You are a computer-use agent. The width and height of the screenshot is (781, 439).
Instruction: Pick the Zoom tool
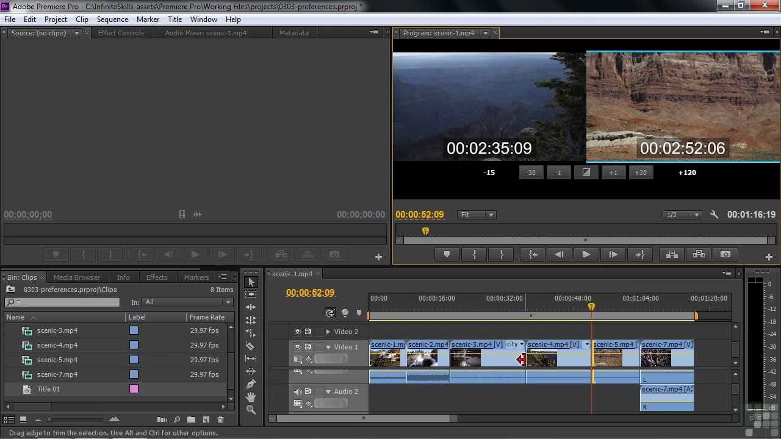click(251, 410)
